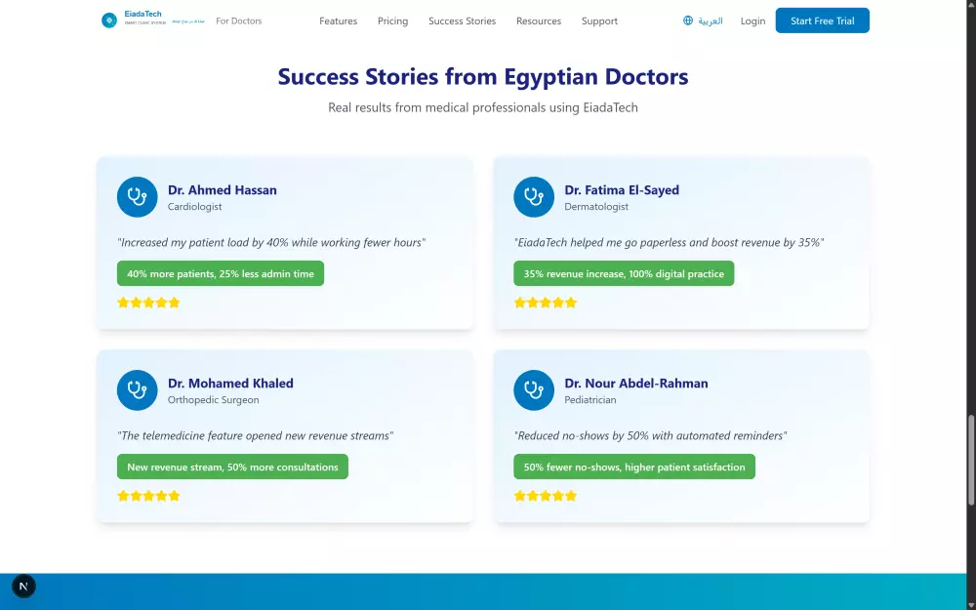Open the Features menu
The image size is (976, 610).
[x=338, y=20]
